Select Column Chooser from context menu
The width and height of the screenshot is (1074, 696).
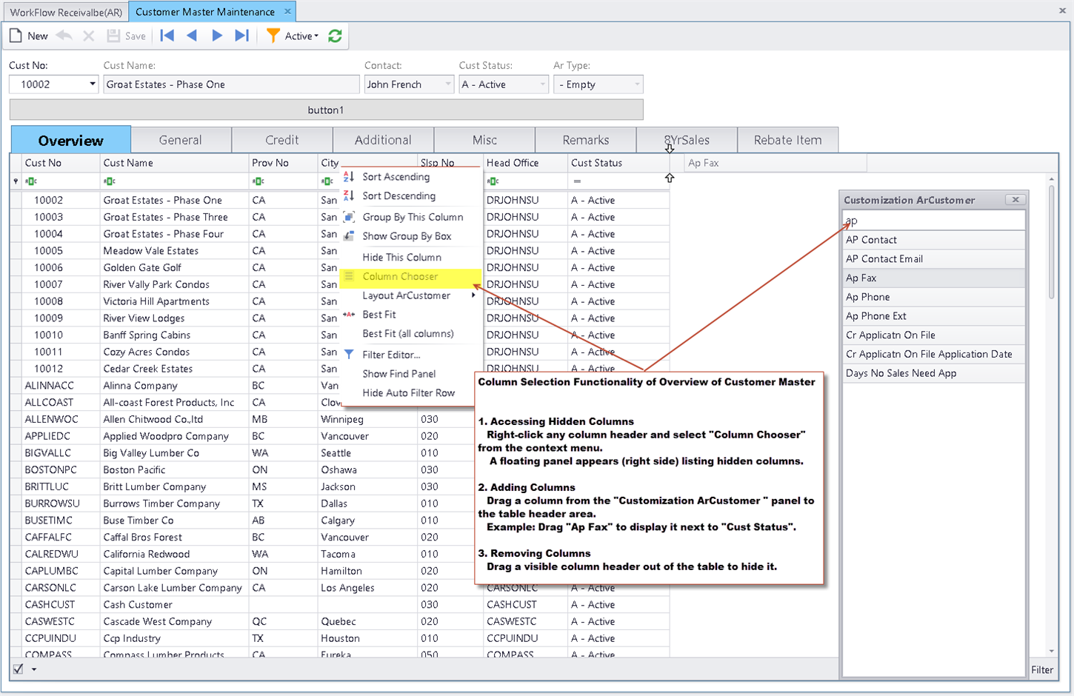tap(400, 276)
